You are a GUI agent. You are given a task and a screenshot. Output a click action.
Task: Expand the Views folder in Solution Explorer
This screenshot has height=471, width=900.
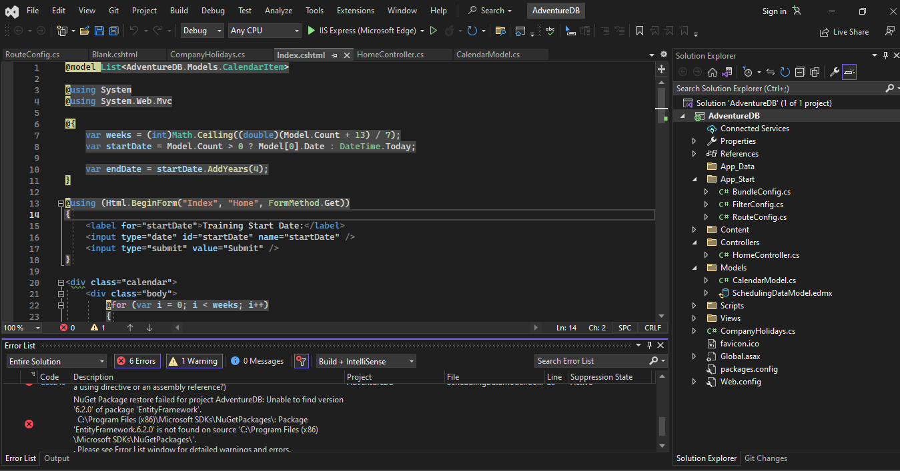click(695, 318)
